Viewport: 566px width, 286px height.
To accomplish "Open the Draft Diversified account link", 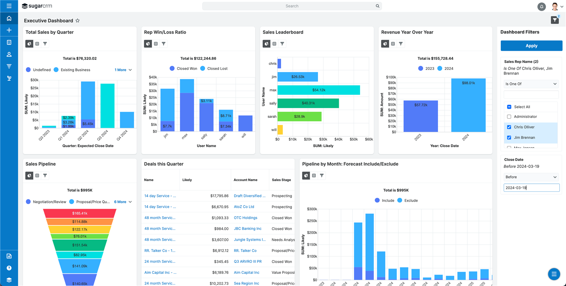I will 249,196.
